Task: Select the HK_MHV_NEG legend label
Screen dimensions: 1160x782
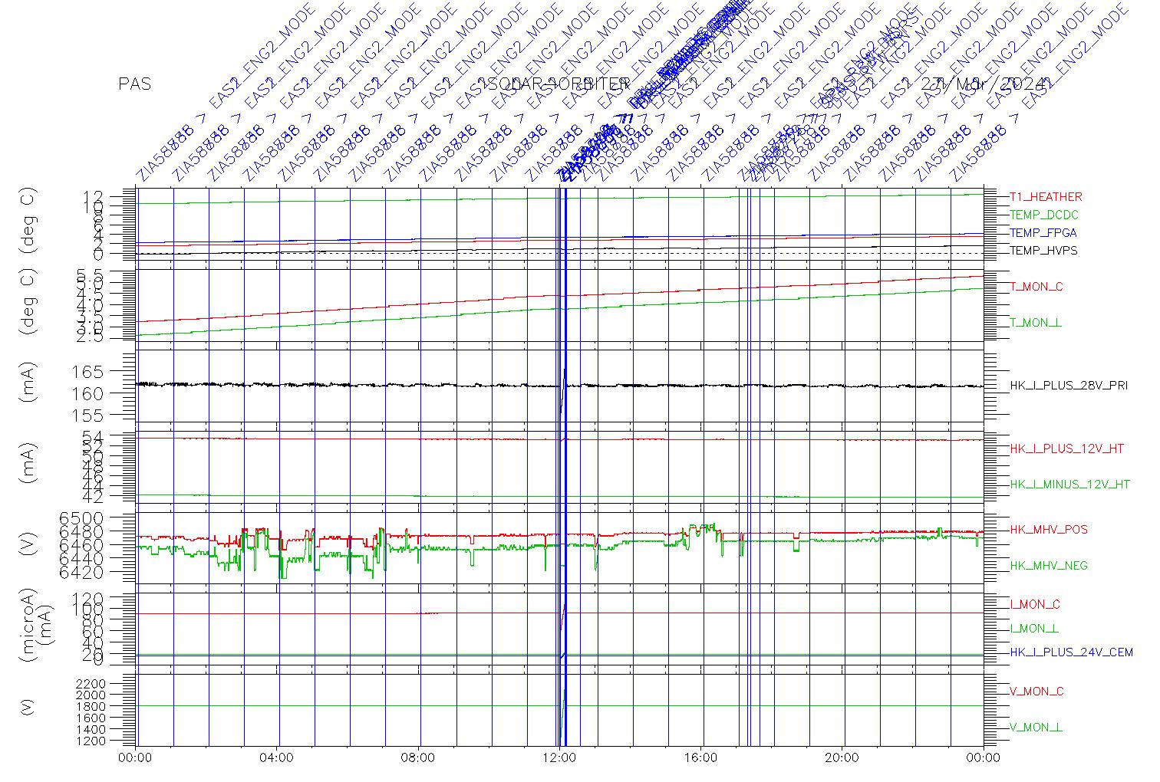Action: click(x=1049, y=566)
